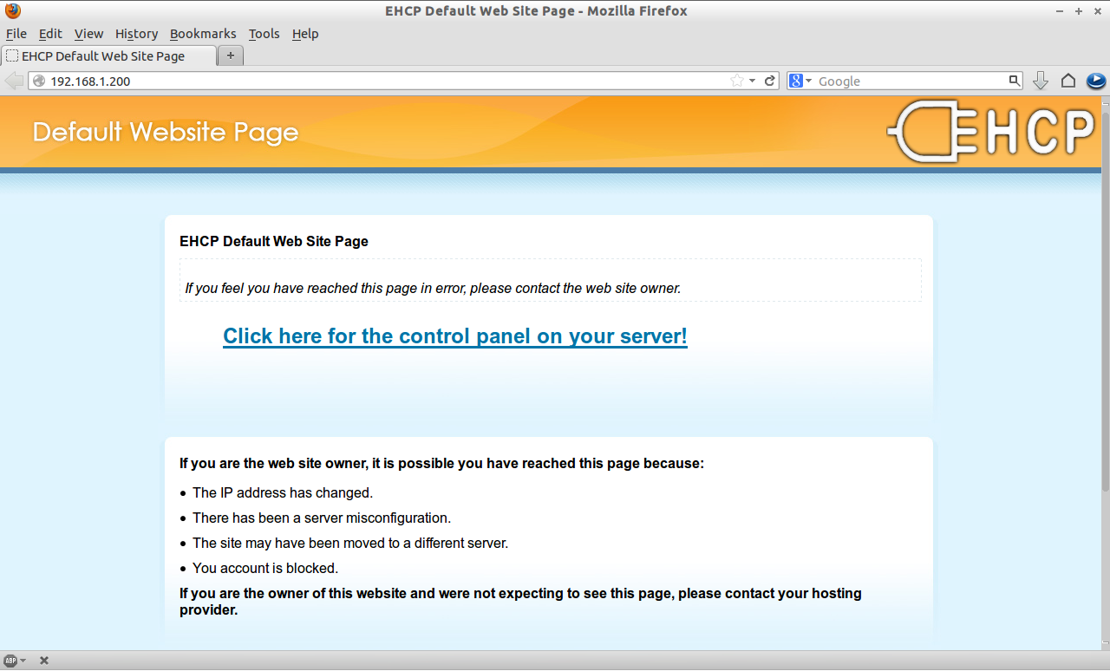Go to the Home page icon
Image resolution: width=1110 pixels, height=671 pixels.
[x=1068, y=81]
